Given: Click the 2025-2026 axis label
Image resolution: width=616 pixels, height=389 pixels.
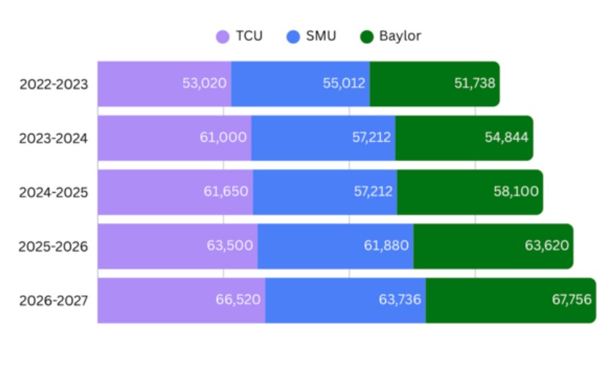Looking at the screenshot, I should [53, 246].
